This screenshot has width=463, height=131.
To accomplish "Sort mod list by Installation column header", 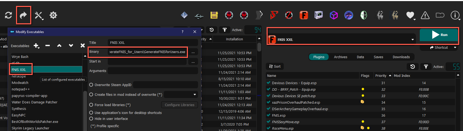I will pyautogui.click(x=234, y=39).
